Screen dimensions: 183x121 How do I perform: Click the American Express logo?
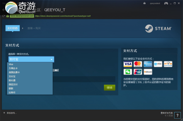[148, 64]
